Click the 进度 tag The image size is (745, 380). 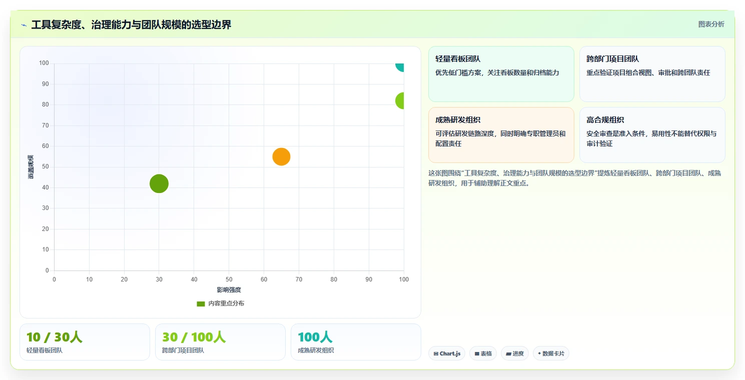pos(515,353)
